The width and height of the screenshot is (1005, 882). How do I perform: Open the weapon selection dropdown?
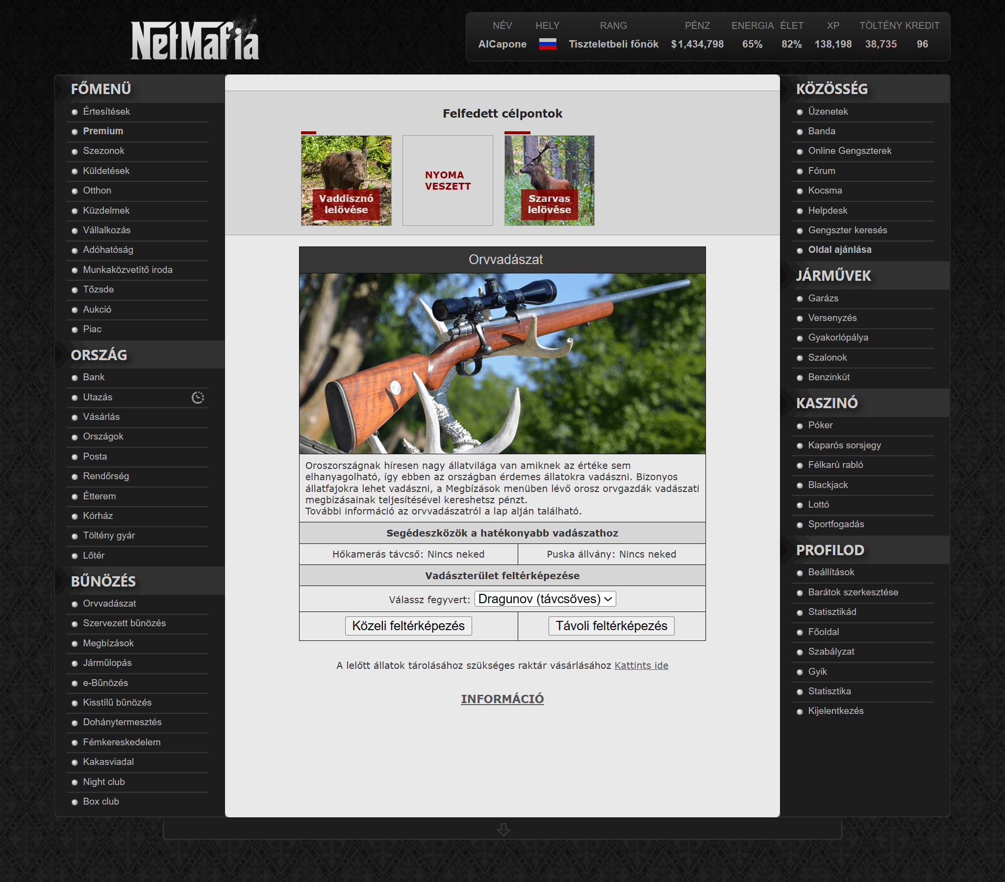coord(545,599)
